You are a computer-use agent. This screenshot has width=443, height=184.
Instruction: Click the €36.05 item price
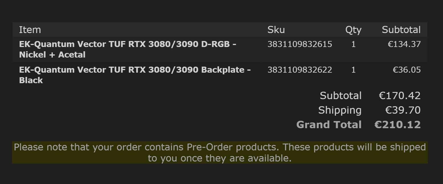406,70
